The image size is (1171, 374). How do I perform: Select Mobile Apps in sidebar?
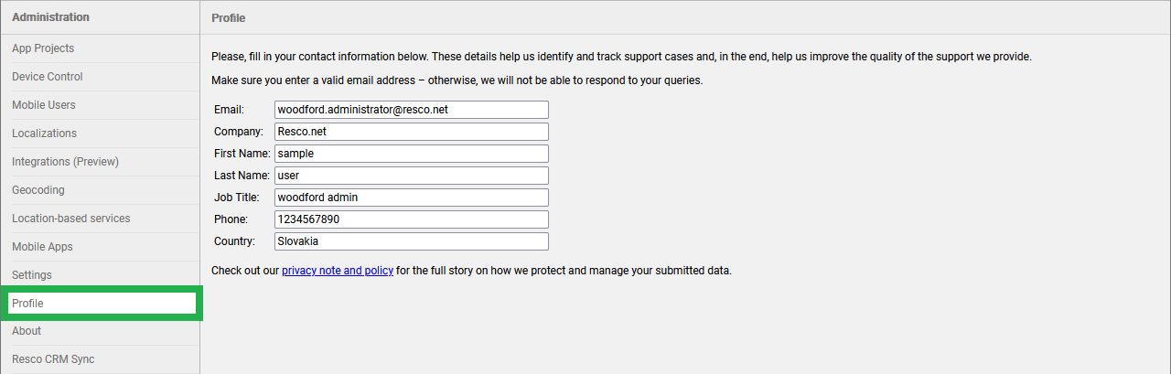pos(42,247)
